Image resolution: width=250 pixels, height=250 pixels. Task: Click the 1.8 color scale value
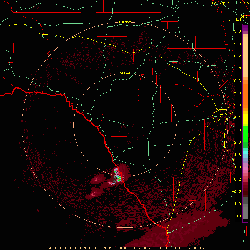237,155
